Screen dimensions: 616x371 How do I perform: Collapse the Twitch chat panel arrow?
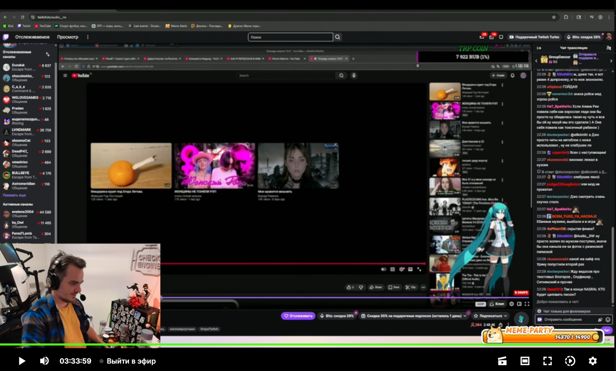[x=539, y=48]
